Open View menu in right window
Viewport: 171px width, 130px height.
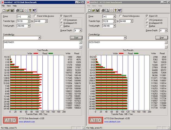94,6
